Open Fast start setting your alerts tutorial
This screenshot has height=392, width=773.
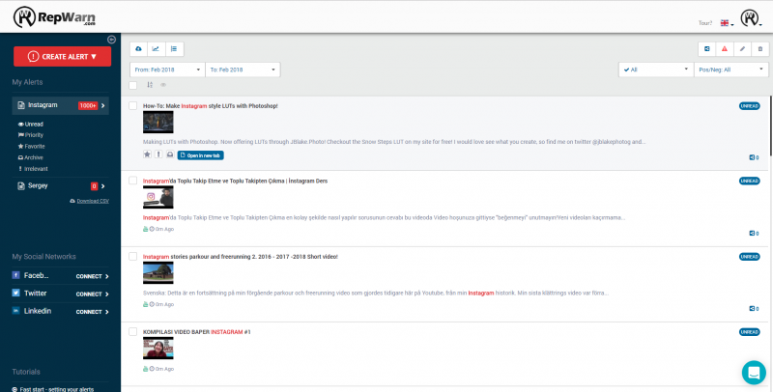[x=53, y=389]
